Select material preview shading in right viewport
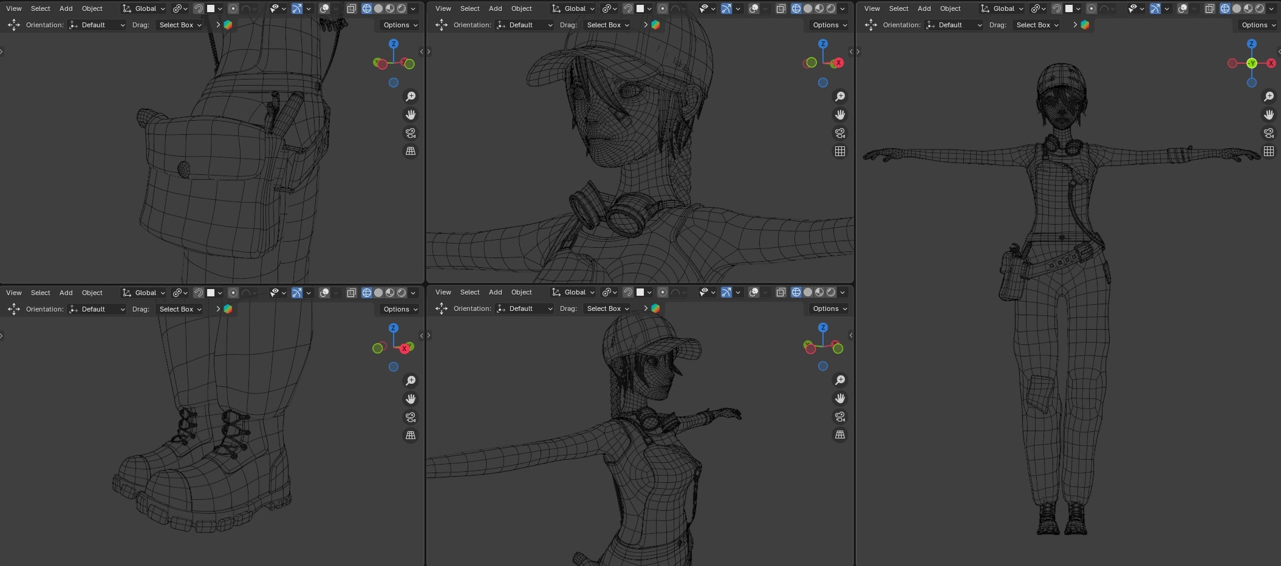Viewport: 1281px width, 566px height. point(1248,9)
